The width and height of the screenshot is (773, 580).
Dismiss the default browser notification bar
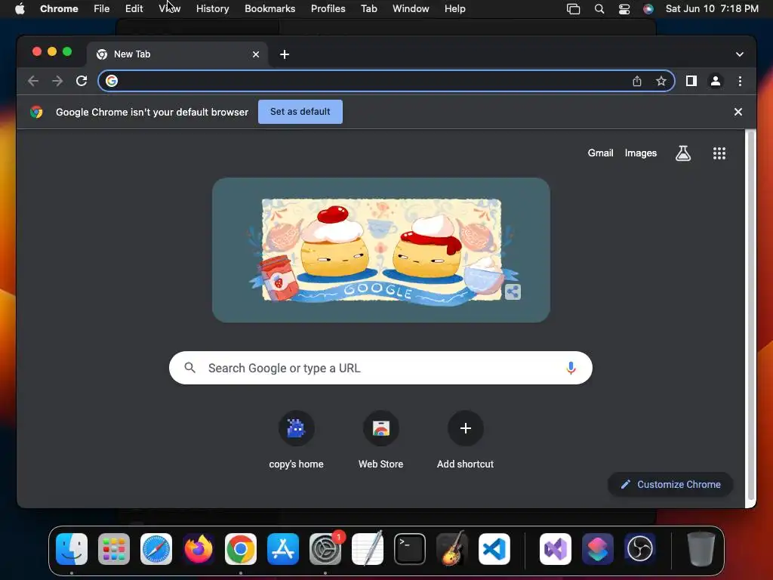[x=738, y=112]
